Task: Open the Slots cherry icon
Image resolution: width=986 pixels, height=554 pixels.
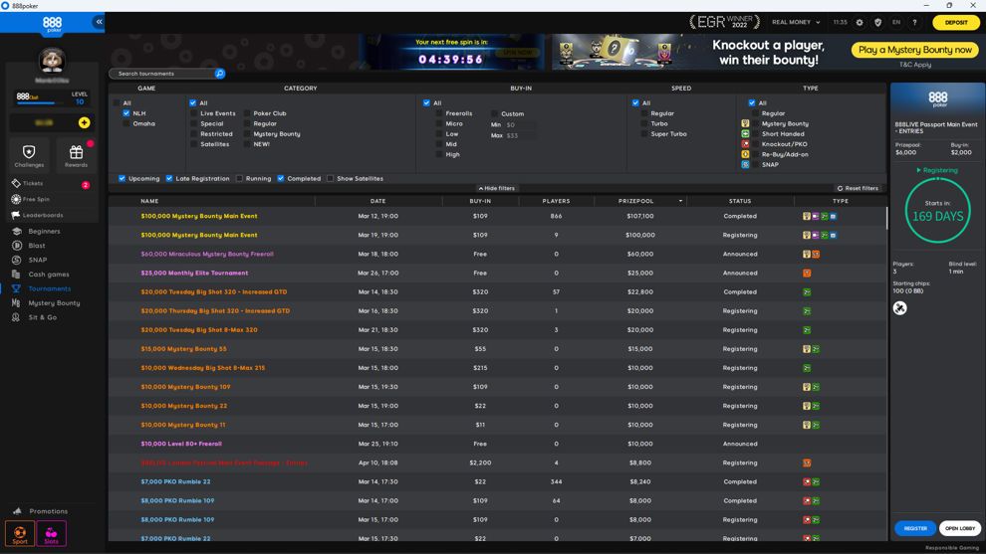Action: (x=51, y=534)
